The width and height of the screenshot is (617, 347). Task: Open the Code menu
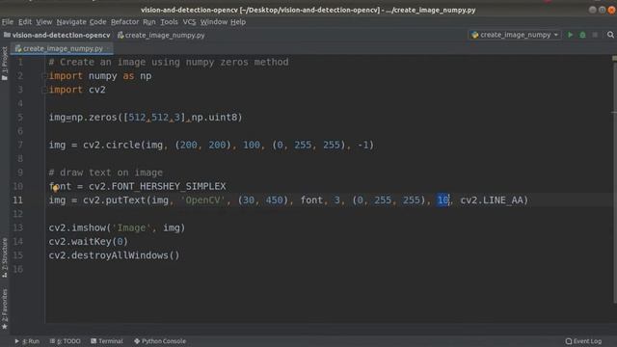point(97,22)
